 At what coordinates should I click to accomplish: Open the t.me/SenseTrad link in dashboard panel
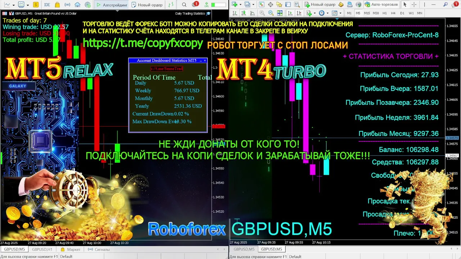167,68
